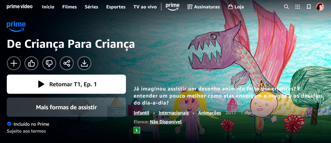Dislike the show with thumbs down
The image size is (331, 143).
(x=49, y=63)
